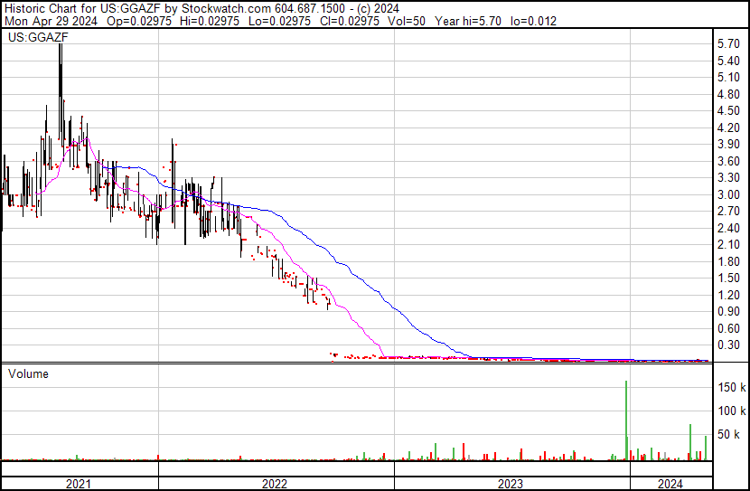Viewport: 750px width, 491px height.
Task: Click the Op=0.02975 opening price value
Action: tap(139, 21)
